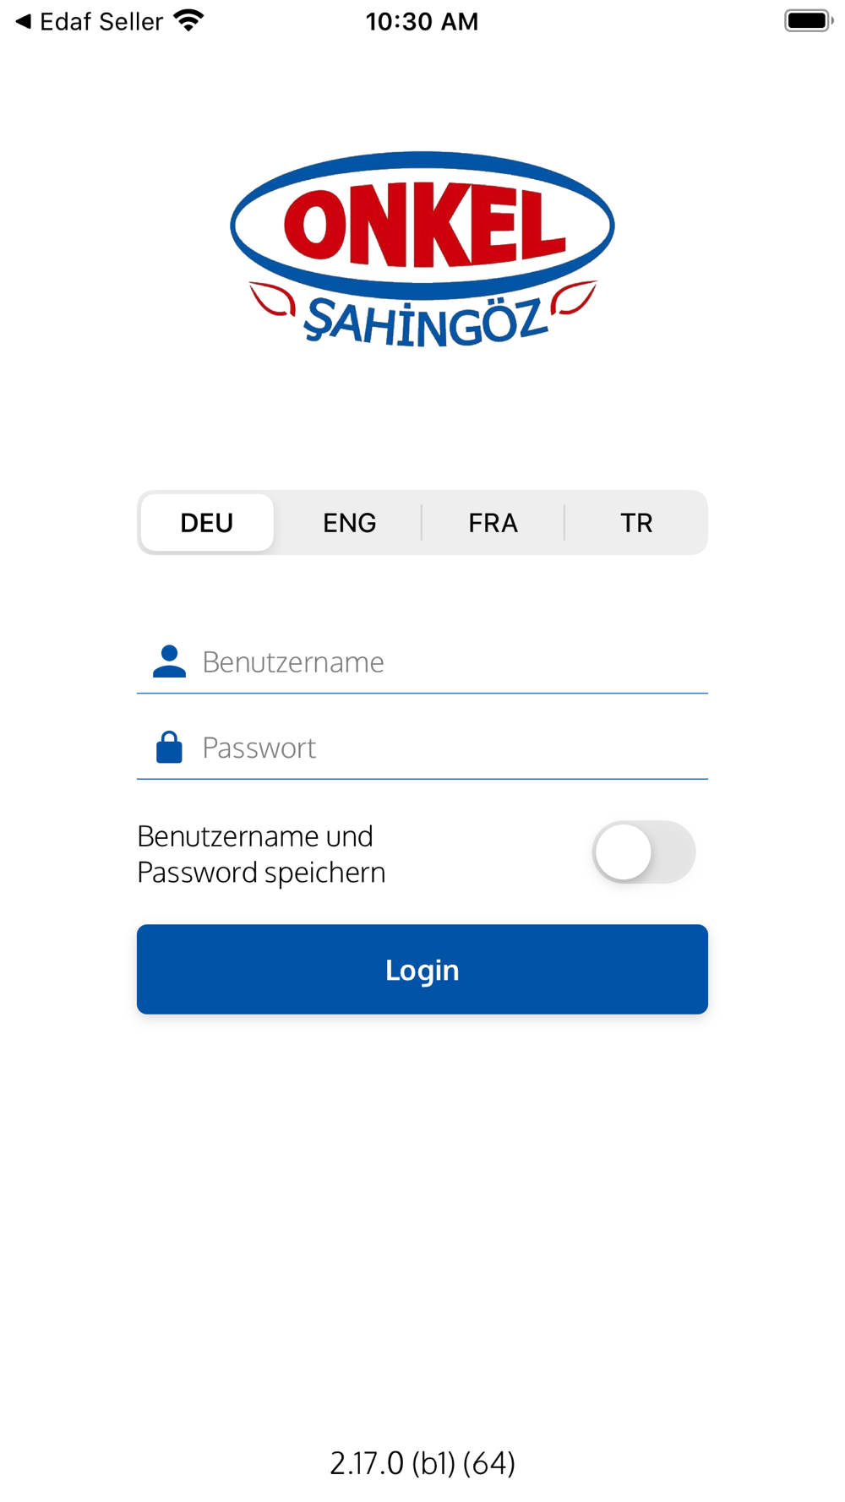Tap the battery indicator icon
The image size is (845, 1502).
point(809,20)
